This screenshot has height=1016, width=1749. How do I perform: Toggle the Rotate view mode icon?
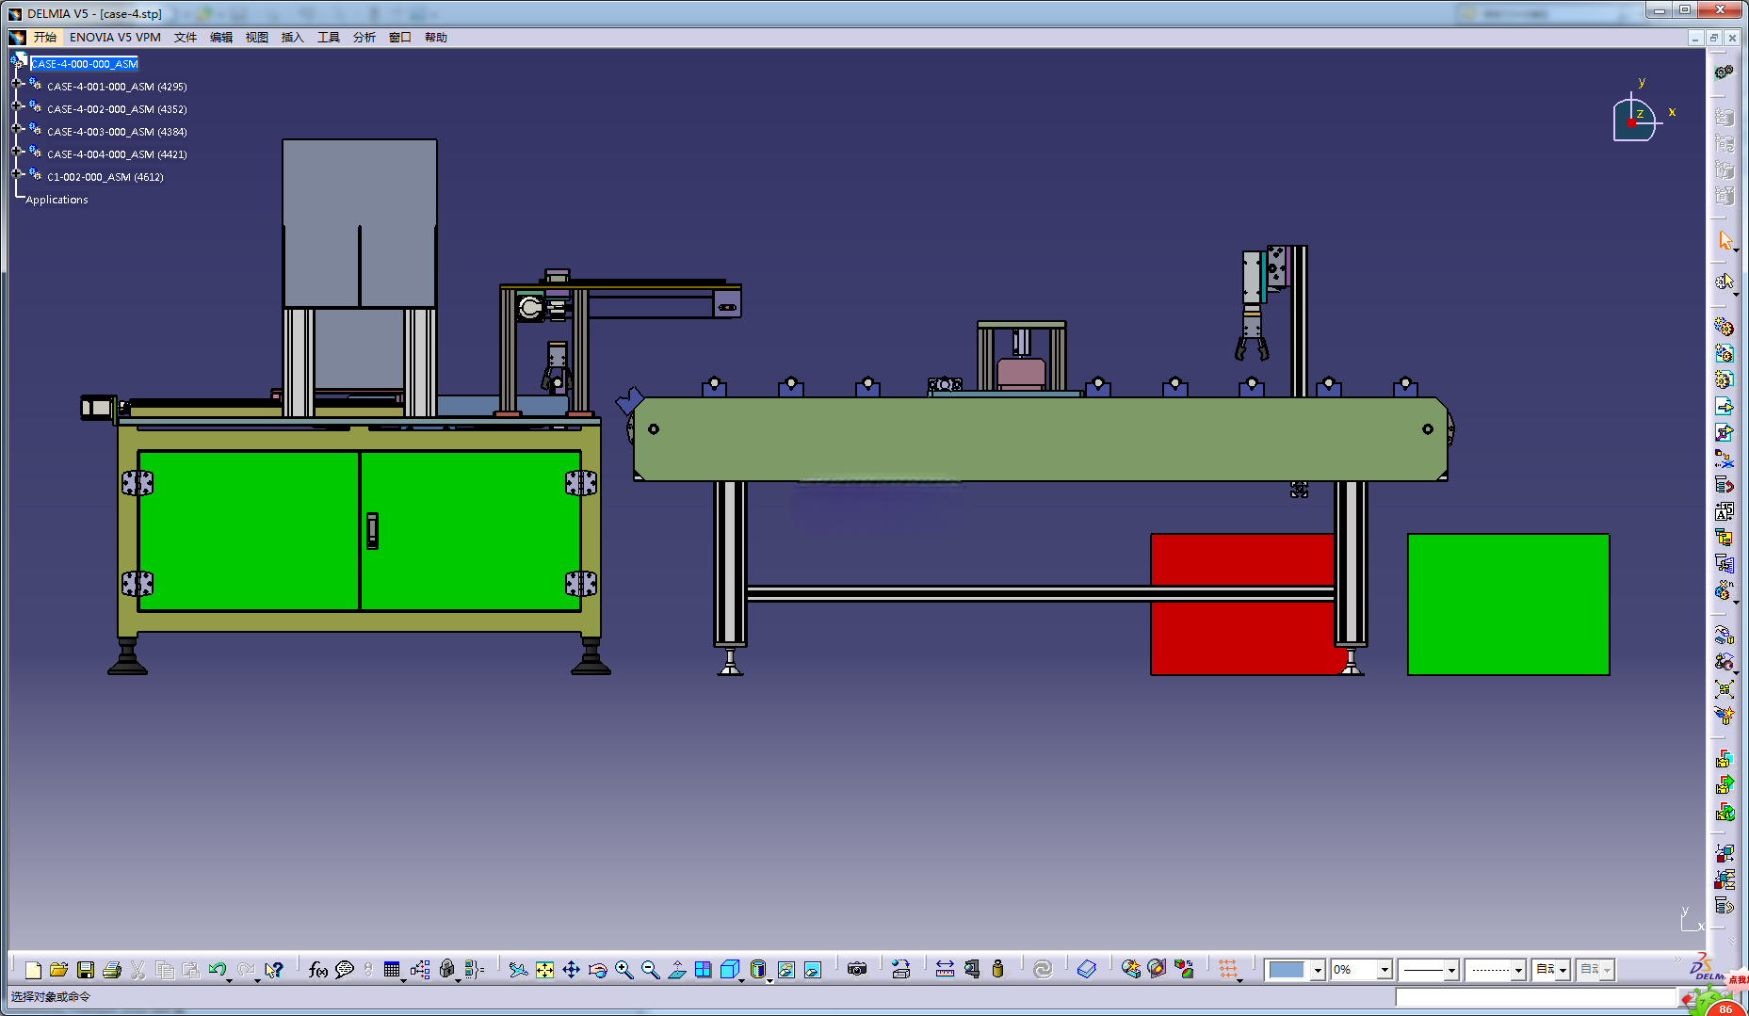pyautogui.click(x=597, y=970)
